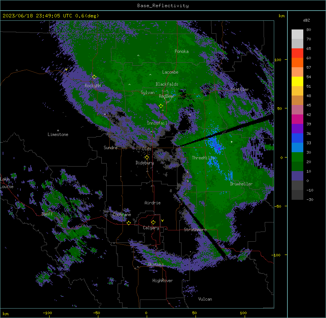Select the pink 45-42 dBZ legend swatch
This screenshot has width=326, height=318.
coord(297,110)
